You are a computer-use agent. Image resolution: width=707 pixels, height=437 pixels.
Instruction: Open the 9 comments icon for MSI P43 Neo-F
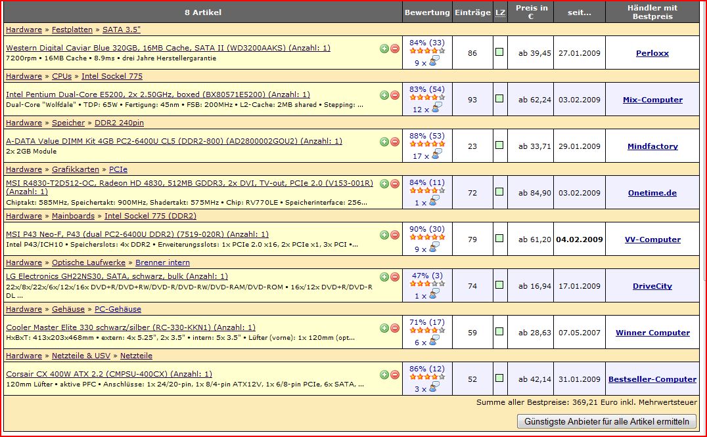pyautogui.click(x=434, y=247)
